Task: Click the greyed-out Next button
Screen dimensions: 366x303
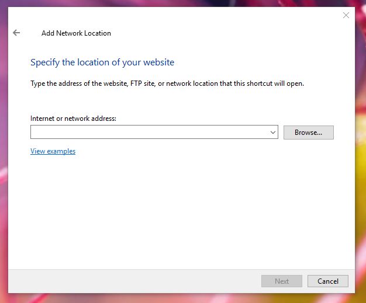Action: click(x=282, y=281)
